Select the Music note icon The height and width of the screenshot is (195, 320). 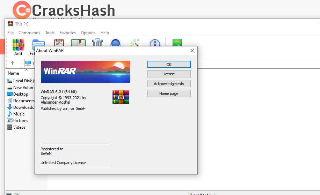pyautogui.click(x=9, y=114)
